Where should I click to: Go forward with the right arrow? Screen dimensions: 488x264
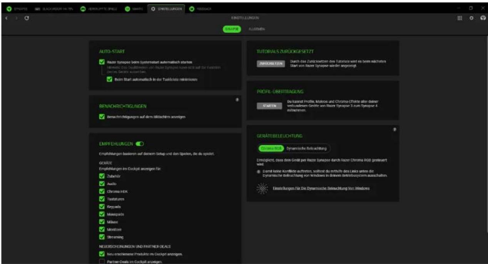point(17,18)
